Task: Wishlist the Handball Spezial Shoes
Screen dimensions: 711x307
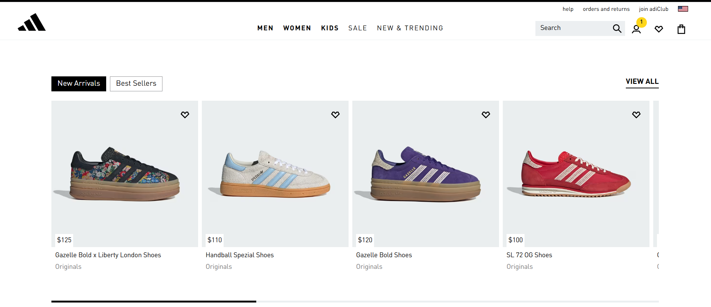Action: (x=335, y=115)
